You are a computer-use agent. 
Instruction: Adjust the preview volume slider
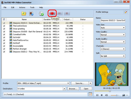117,95
